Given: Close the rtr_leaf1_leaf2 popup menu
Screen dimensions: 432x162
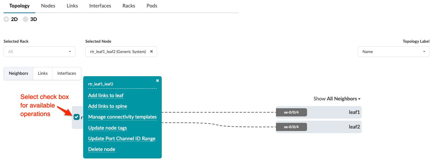Looking at the screenshot, I should [x=157, y=81].
